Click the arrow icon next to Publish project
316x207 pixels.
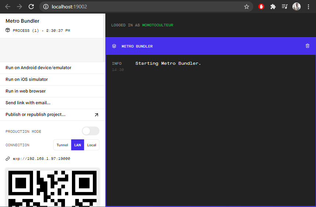[97, 115]
